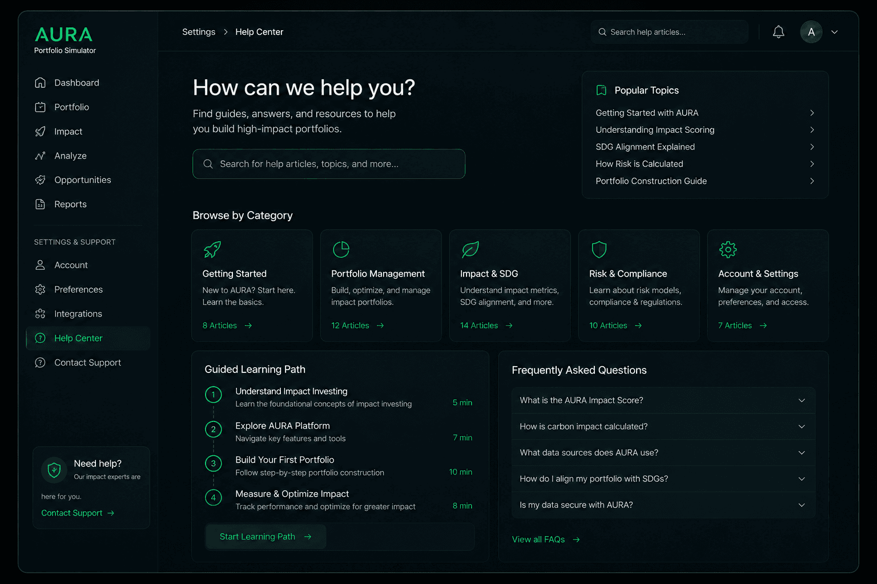Screen dimensions: 877x584
Task: Expand 'Is my data secure with AURA?' FAQ
Action: (663, 505)
